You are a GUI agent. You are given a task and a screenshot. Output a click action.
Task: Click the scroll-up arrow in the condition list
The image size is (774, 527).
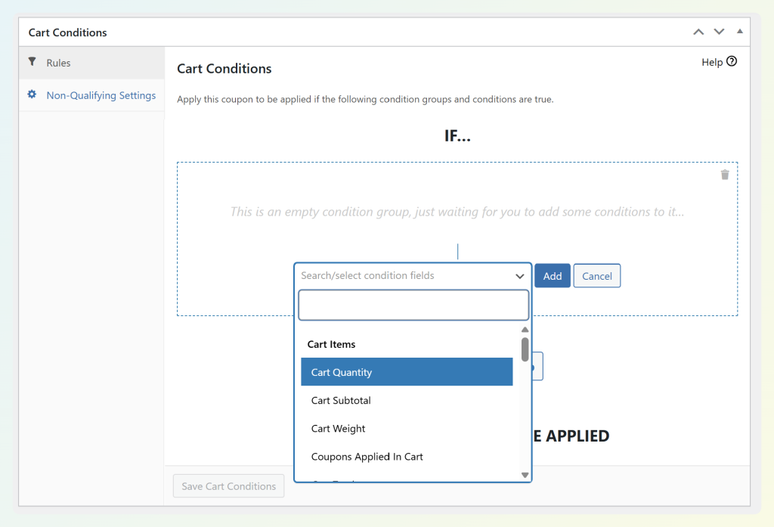[525, 329]
